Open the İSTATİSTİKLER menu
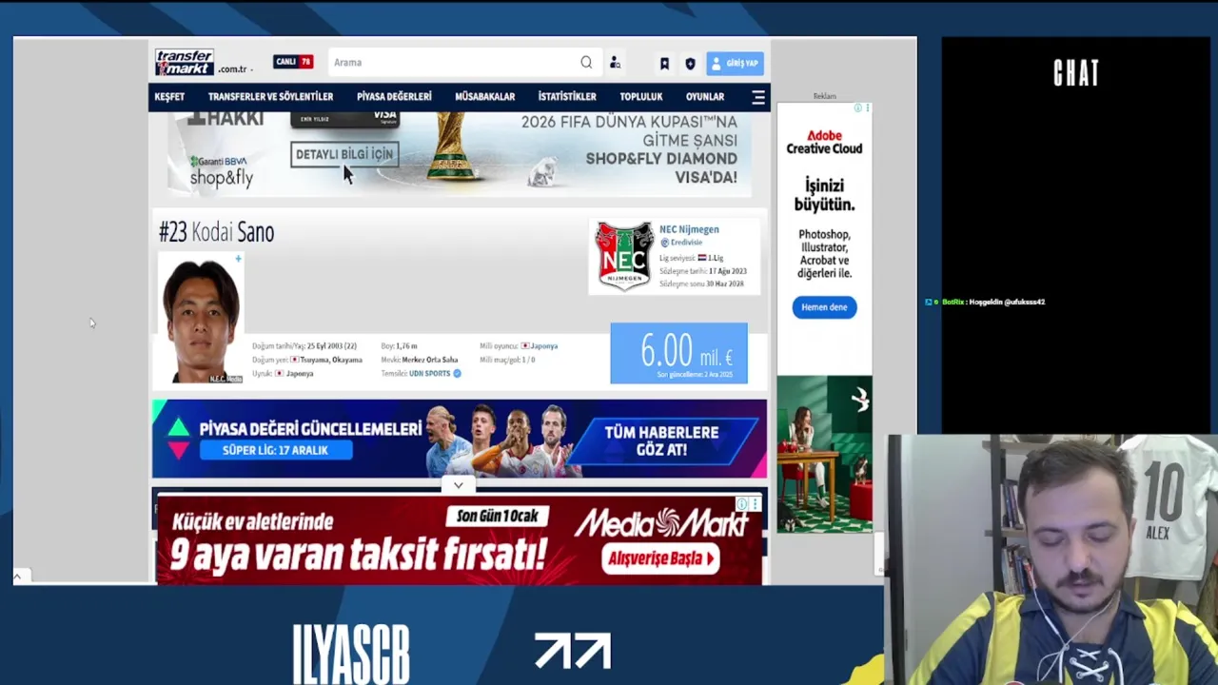This screenshot has width=1218, height=685. [567, 96]
